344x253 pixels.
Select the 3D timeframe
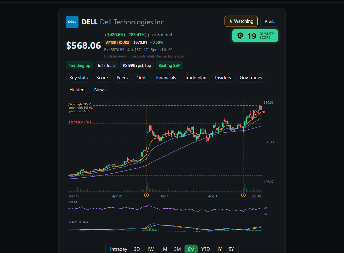137,249
